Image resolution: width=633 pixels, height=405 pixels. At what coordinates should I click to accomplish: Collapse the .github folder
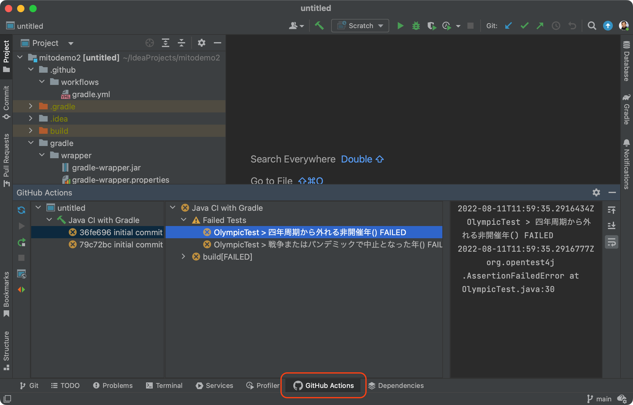click(x=31, y=70)
